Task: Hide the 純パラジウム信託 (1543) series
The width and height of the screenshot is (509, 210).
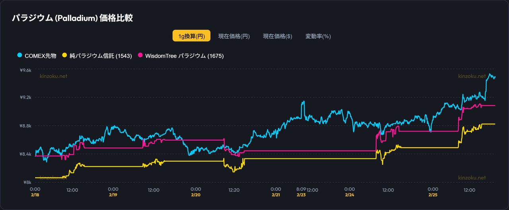Action: [101, 56]
